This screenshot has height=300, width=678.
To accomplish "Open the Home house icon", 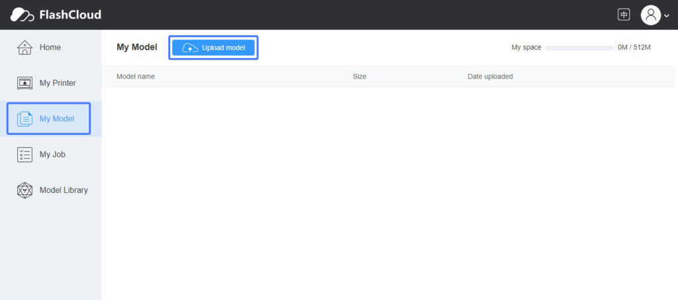I will tap(24, 48).
